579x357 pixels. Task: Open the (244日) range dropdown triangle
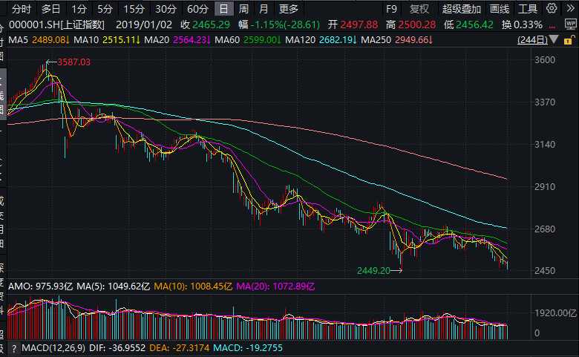(554, 39)
